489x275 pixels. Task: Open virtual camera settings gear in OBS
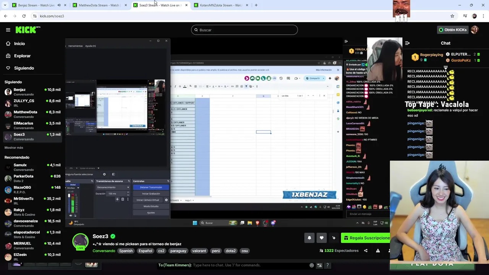click(x=166, y=200)
